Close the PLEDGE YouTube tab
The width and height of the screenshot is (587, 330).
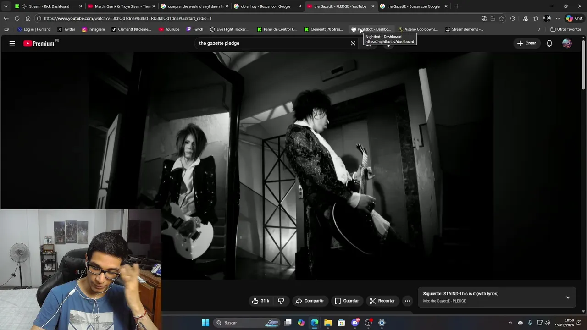373,6
